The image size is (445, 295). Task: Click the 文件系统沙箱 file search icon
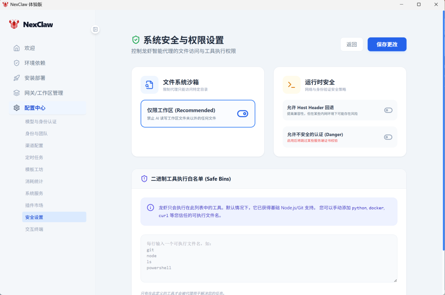coord(149,85)
